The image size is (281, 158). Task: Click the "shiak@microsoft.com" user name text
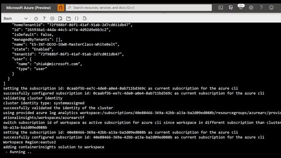[57, 64]
